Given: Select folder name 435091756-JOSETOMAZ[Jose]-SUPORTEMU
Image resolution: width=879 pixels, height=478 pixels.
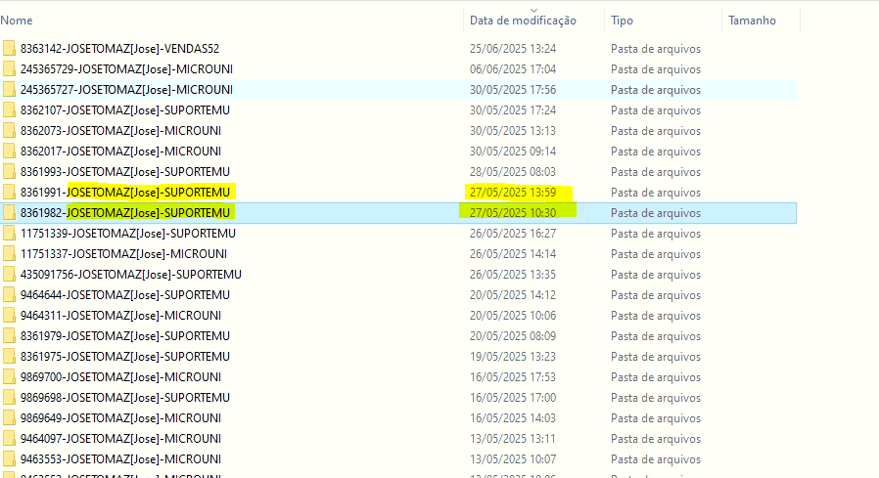Looking at the screenshot, I should point(131,275).
